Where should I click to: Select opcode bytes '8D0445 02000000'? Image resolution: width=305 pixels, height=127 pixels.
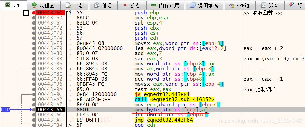100,48
